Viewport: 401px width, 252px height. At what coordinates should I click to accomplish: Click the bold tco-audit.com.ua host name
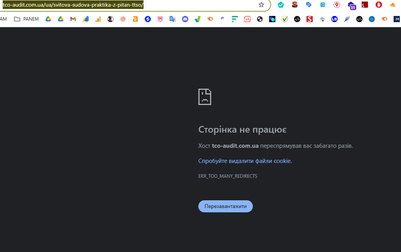click(x=235, y=146)
